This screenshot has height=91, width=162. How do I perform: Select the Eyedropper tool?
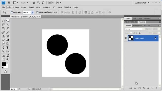pyautogui.click(x=7, y=28)
